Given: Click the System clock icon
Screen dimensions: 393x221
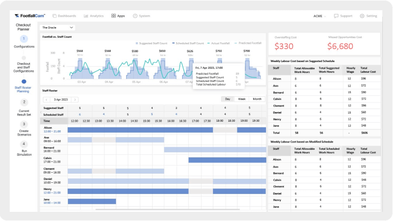Looking at the screenshot, I should pyautogui.click(x=135, y=16).
